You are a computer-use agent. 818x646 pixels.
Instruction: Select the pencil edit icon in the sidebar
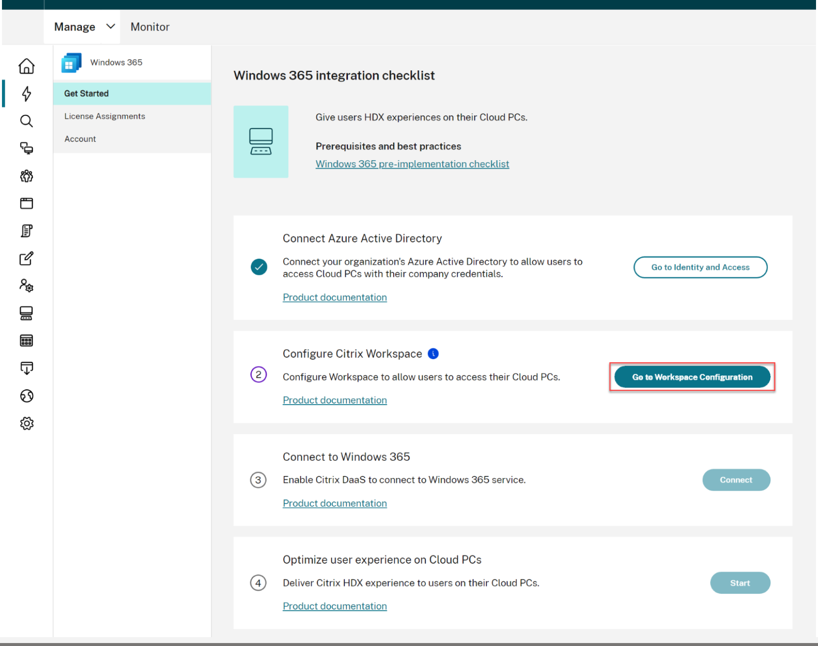(x=27, y=258)
